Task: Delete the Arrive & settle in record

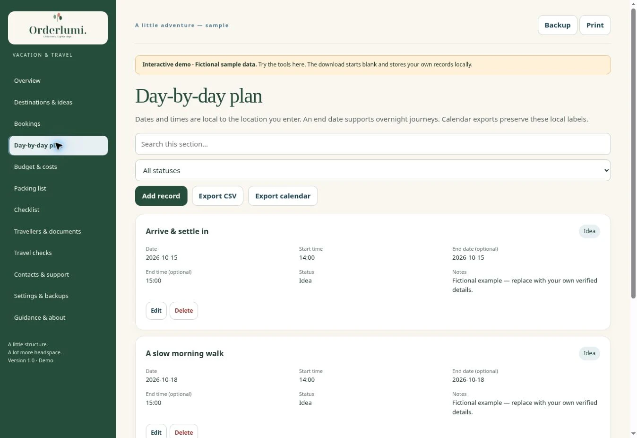Action: [184, 311]
